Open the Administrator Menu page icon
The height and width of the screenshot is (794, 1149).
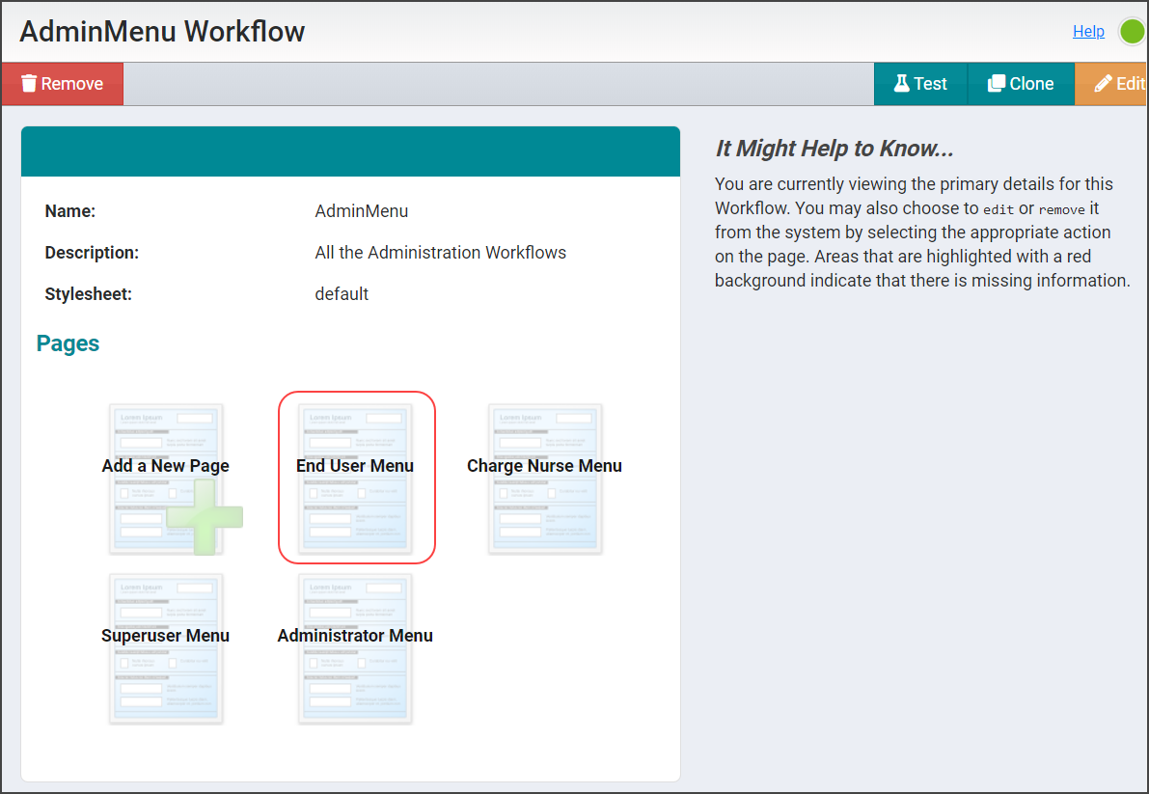[x=354, y=648]
